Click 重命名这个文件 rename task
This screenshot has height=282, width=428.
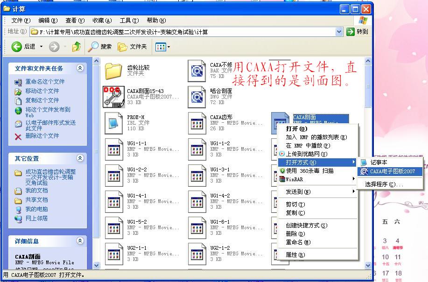coord(45,82)
